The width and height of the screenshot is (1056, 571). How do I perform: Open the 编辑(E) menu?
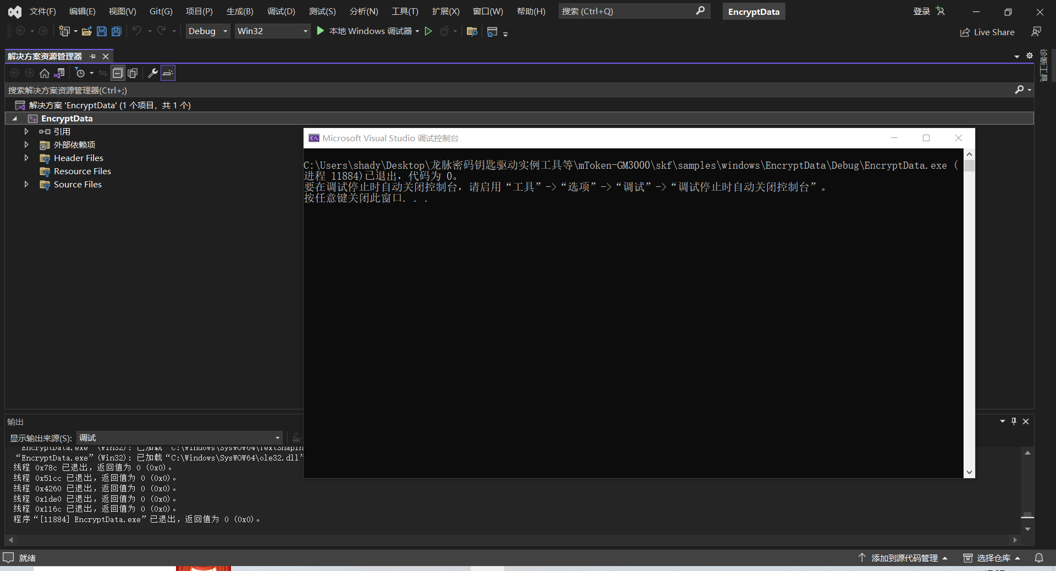pyautogui.click(x=82, y=11)
